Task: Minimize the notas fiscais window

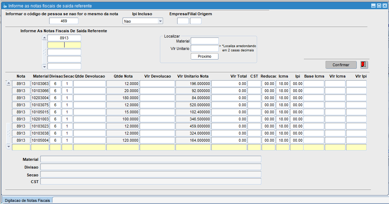Action: 373,6
